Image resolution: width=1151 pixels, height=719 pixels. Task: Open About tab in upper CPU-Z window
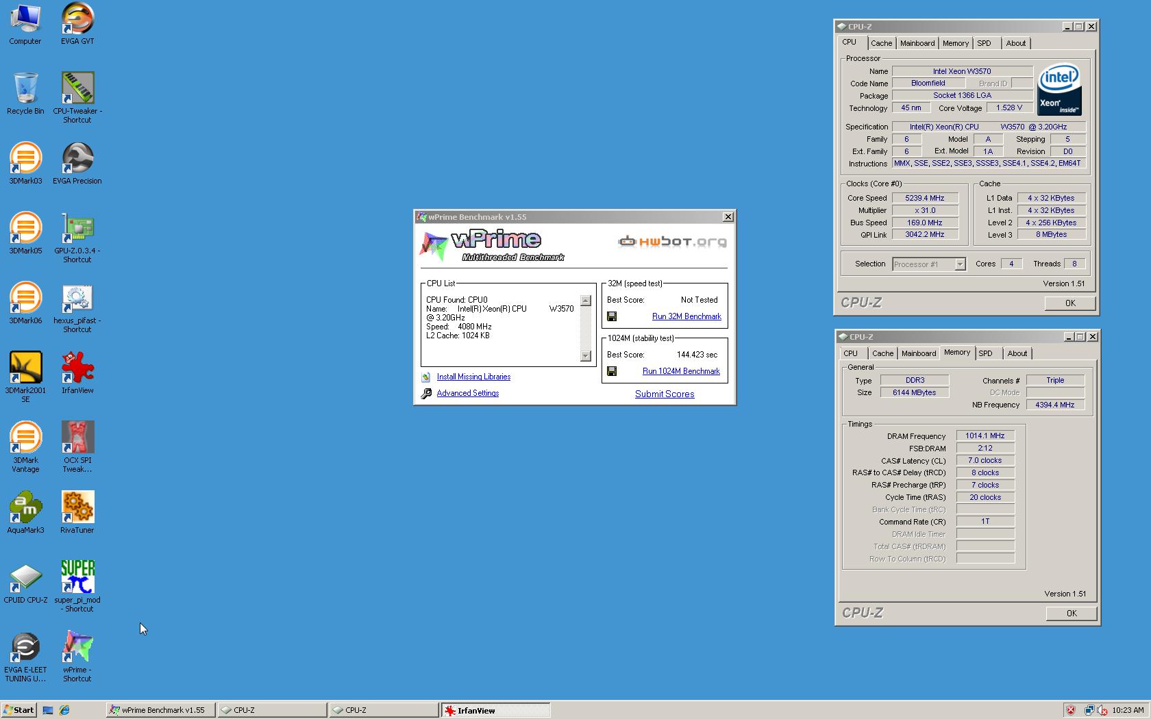pos(1015,43)
